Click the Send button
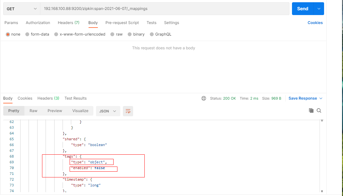This screenshot has width=343, height=196. coord(302,9)
